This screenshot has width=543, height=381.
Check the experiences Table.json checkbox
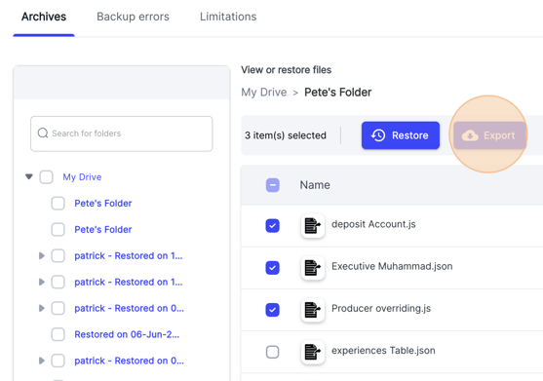coord(273,352)
